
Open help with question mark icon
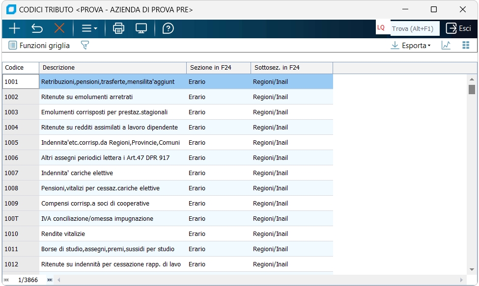pyautogui.click(x=168, y=28)
